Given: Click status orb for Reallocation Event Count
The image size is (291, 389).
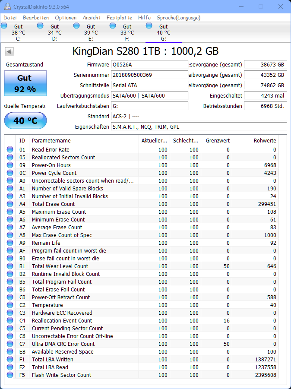Looking at the screenshot, I should tap(10, 320).
